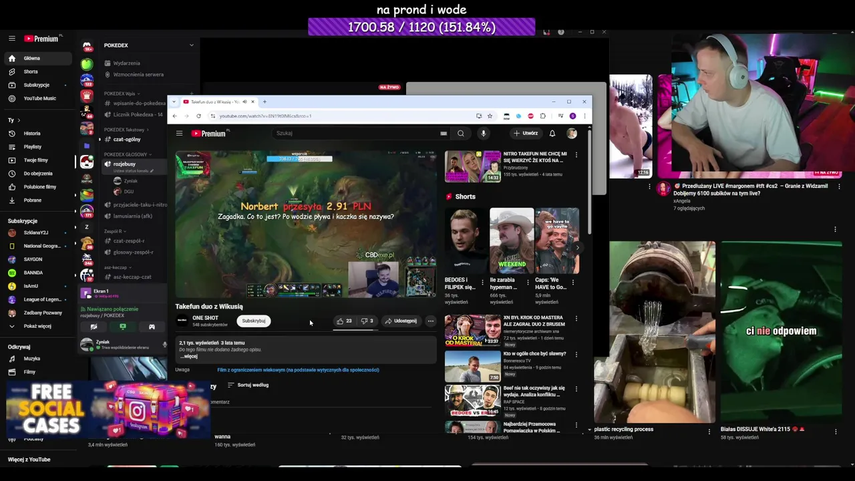This screenshot has height=481, width=855.
Task: Open the Chrome three-dot menu
Action: coord(584,116)
